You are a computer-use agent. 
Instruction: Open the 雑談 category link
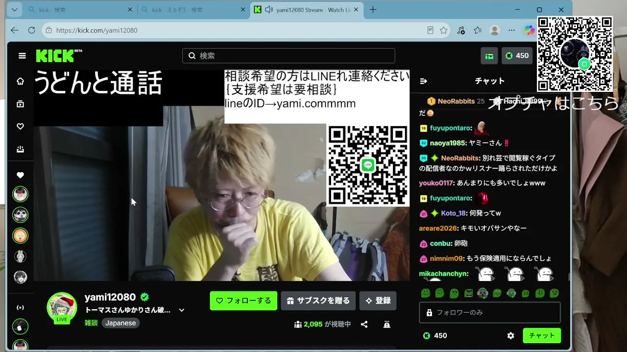91,323
